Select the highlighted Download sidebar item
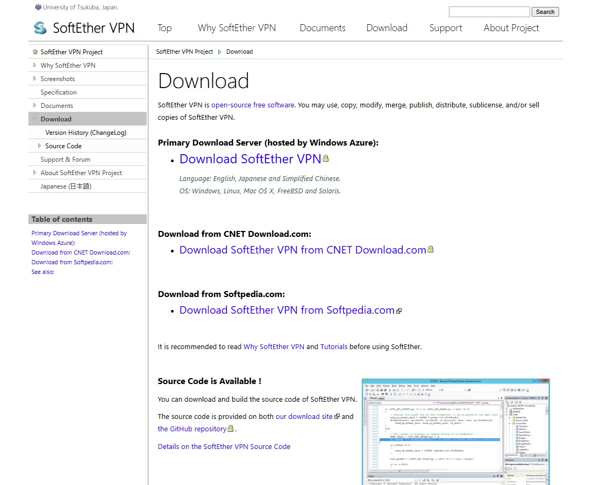 [88, 119]
